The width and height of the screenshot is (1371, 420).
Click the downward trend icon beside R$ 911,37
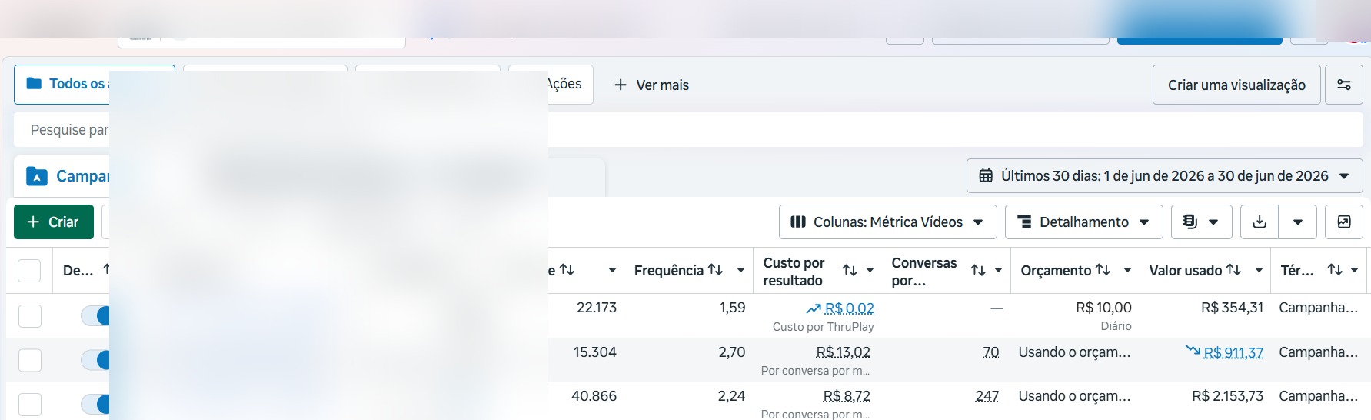(x=1193, y=351)
